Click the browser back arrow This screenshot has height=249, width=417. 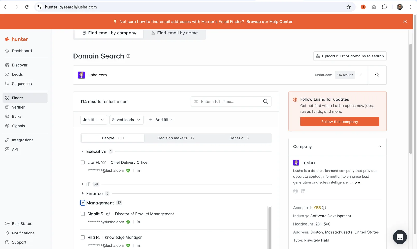point(6,7)
